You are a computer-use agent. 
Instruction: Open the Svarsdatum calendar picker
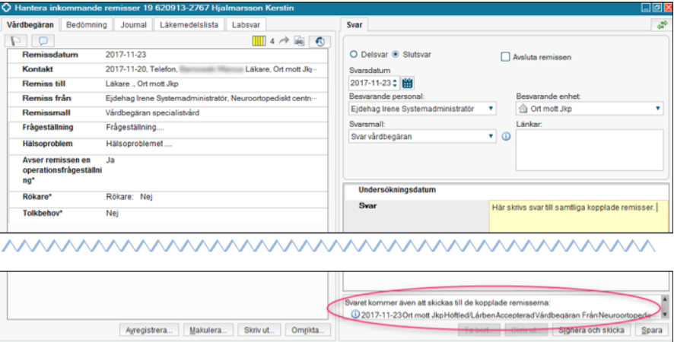pos(407,83)
